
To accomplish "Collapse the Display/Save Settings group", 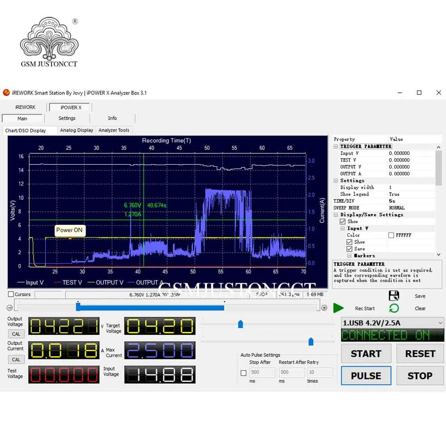I will coord(336,215).
